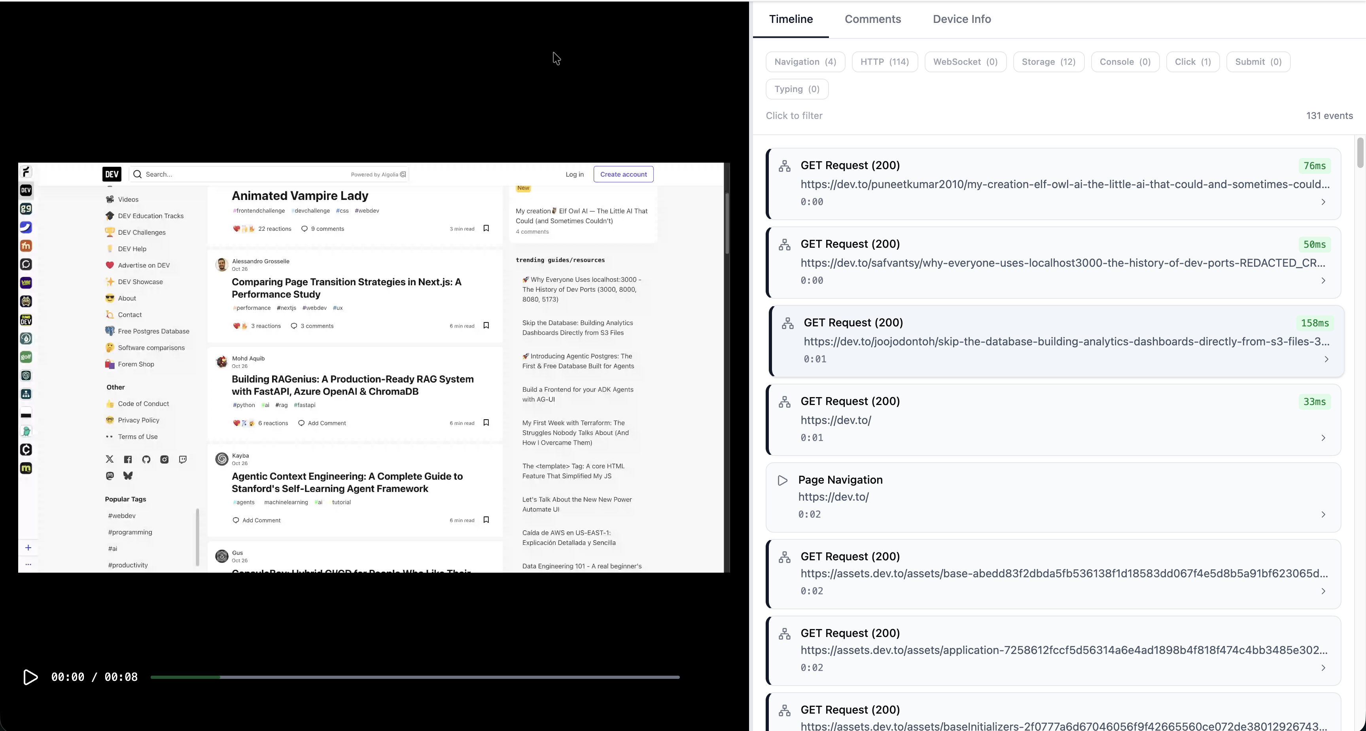
Task: Bookmark the Comparing Page Transition article
Action: pos(486,325)
